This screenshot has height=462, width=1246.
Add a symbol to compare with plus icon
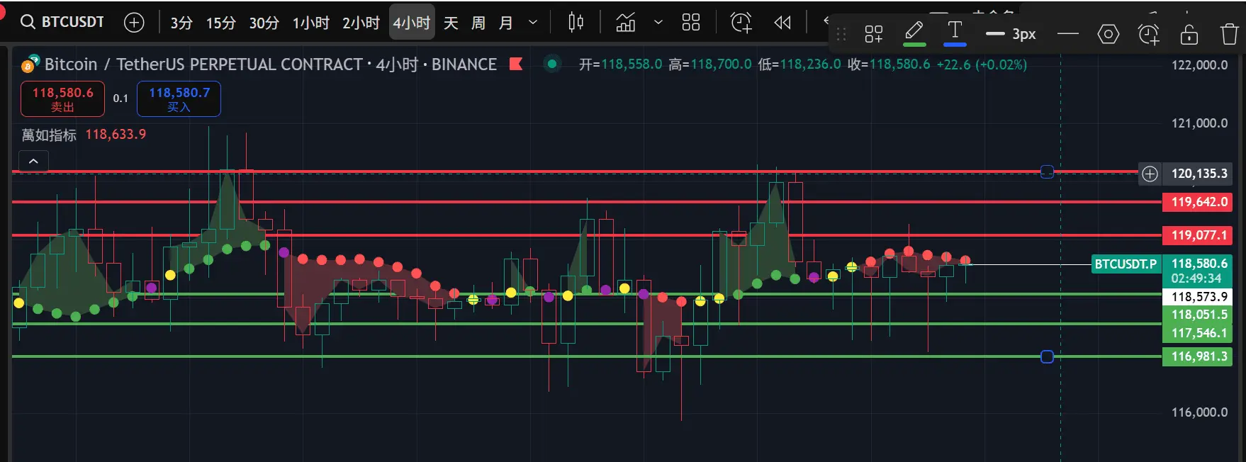[134, 23]
